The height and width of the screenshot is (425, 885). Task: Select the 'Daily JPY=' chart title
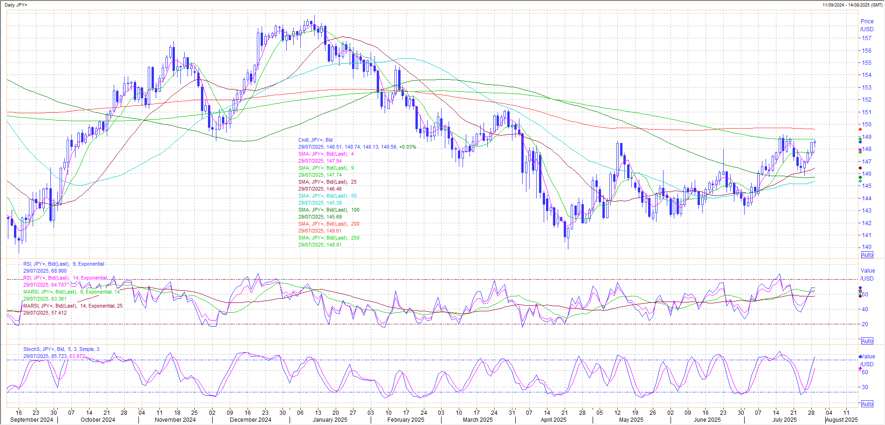pos(16,5)
